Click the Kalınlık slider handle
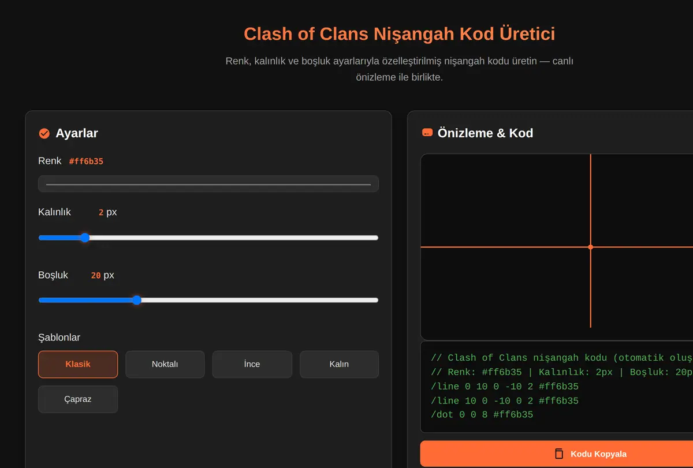 click(85, 238)
